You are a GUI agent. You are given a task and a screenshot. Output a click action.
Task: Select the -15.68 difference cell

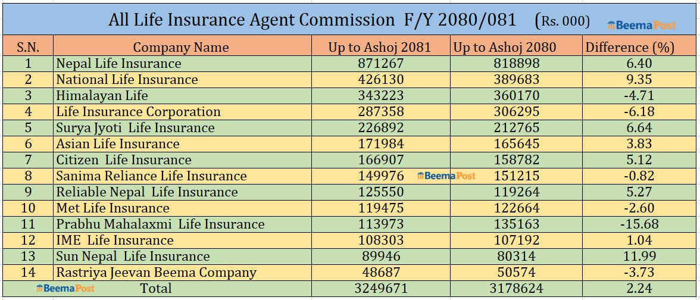pos(636,224)
